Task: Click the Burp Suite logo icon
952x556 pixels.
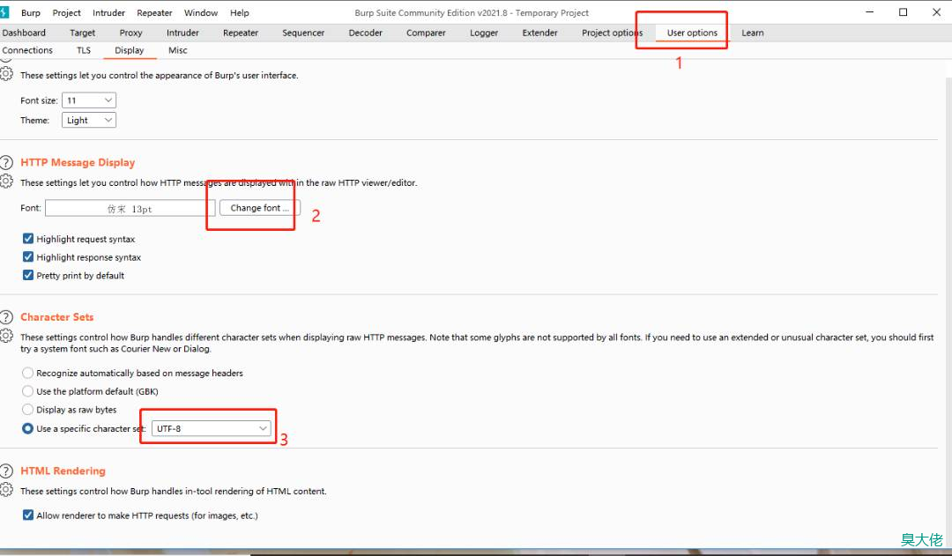Action: click(4, 12)
